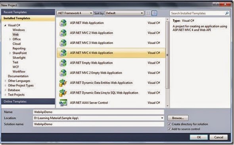
Task: Click the ASP.NET MVC 3 Web Application icon
Action: pos(63,43)
